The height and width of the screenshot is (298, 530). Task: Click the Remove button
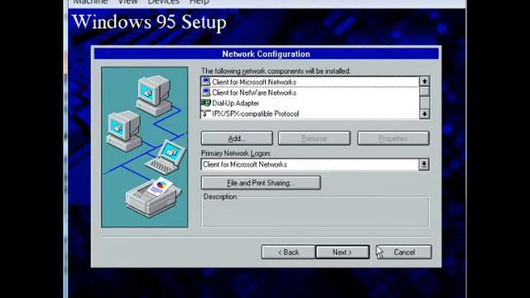pos(314,138)
